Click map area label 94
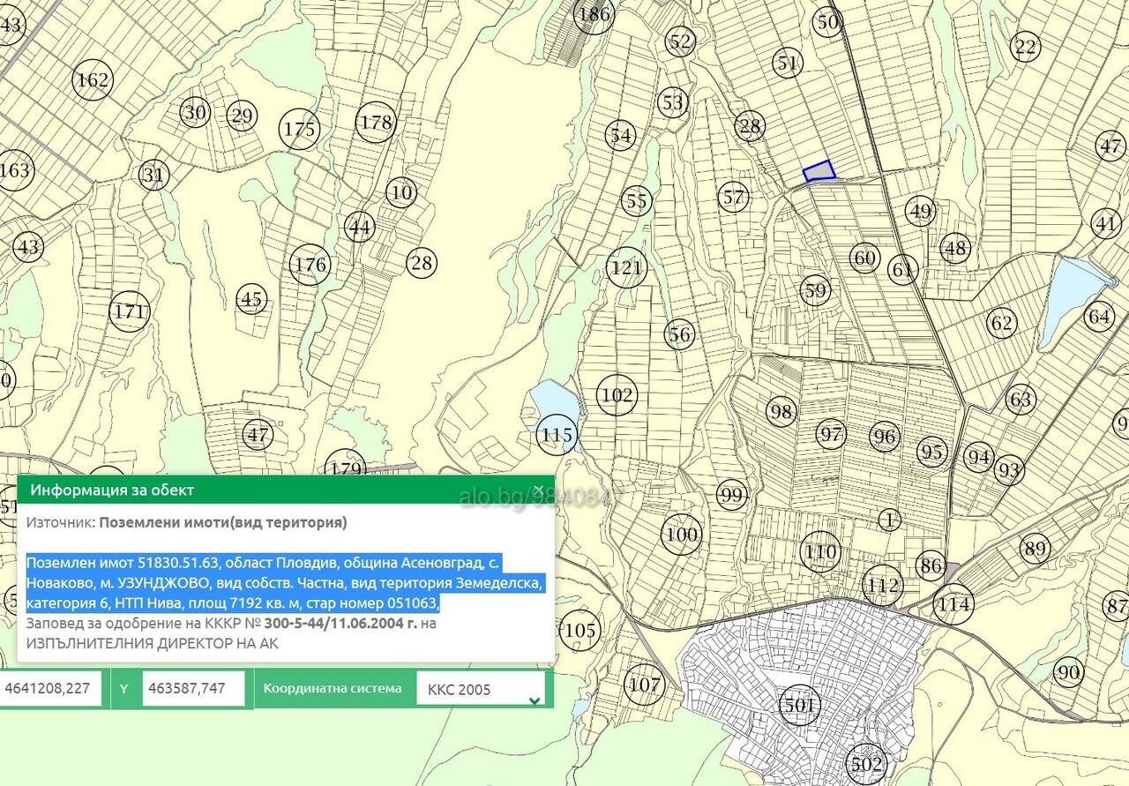 978,458
